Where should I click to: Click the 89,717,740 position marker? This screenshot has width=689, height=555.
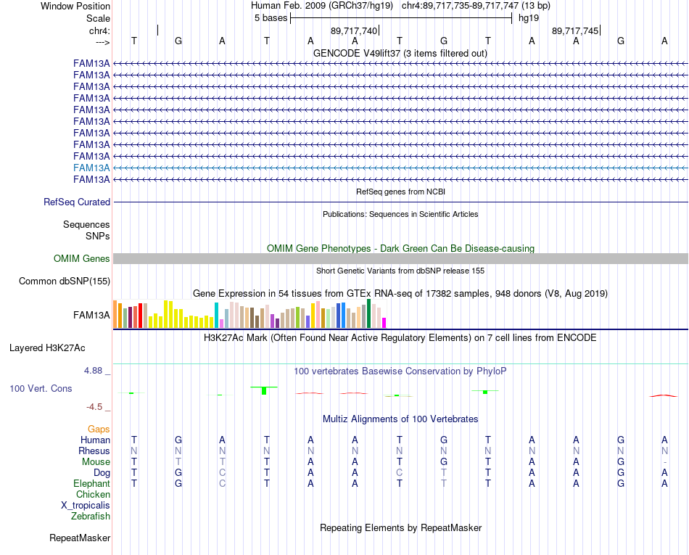354,30
